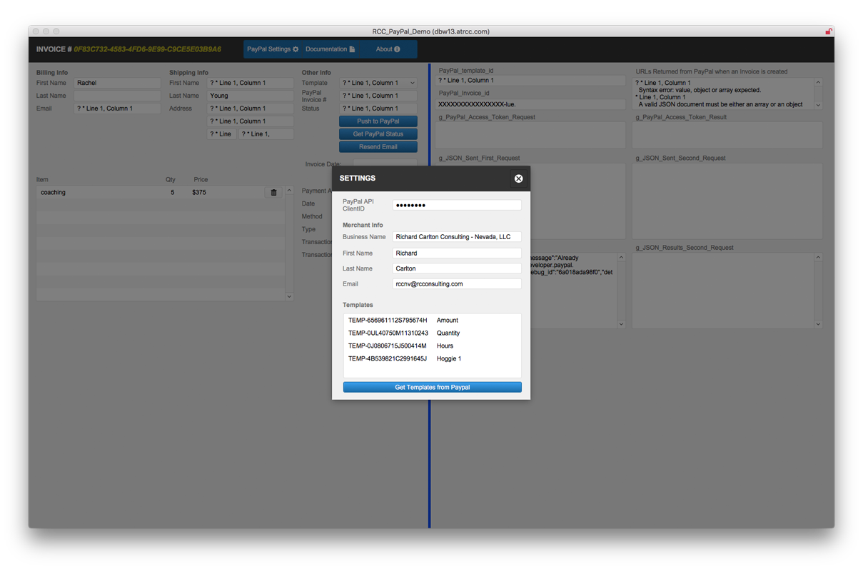
Task: Expand the Template dropdown in Other Info
Action: click(412, 84)
